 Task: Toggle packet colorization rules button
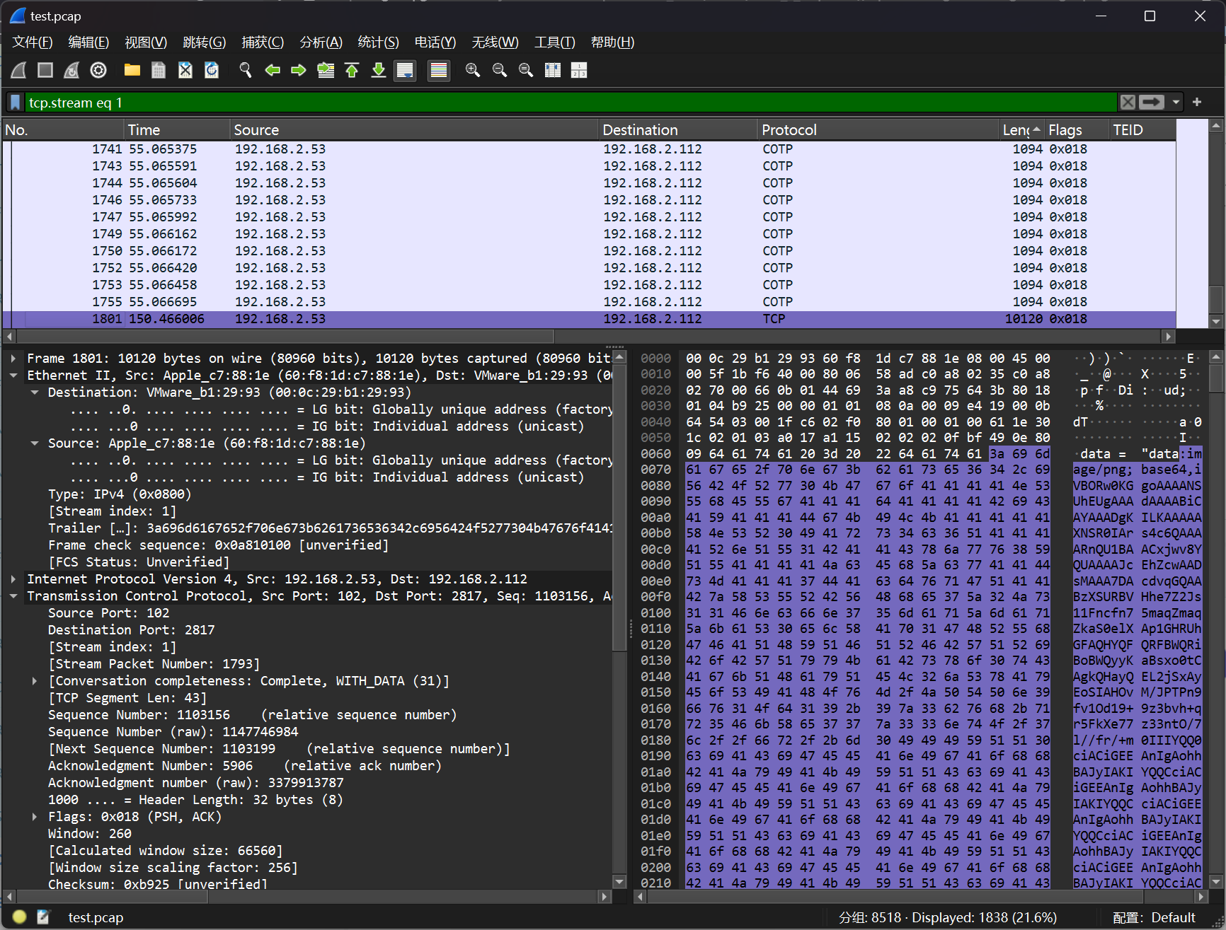tap(439, 70)
